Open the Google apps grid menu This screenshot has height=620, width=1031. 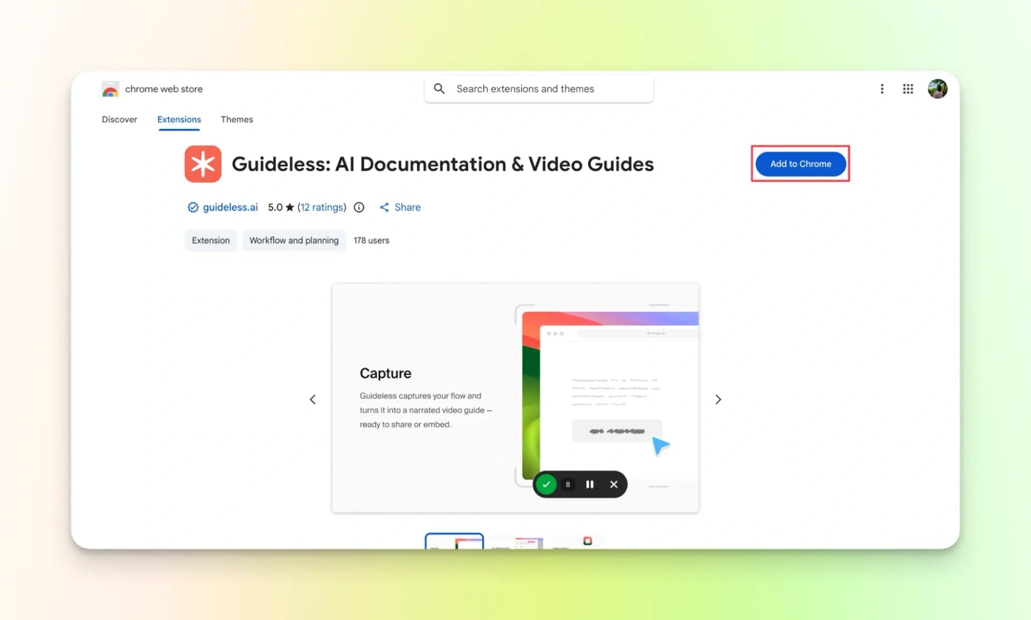(907, 89)
